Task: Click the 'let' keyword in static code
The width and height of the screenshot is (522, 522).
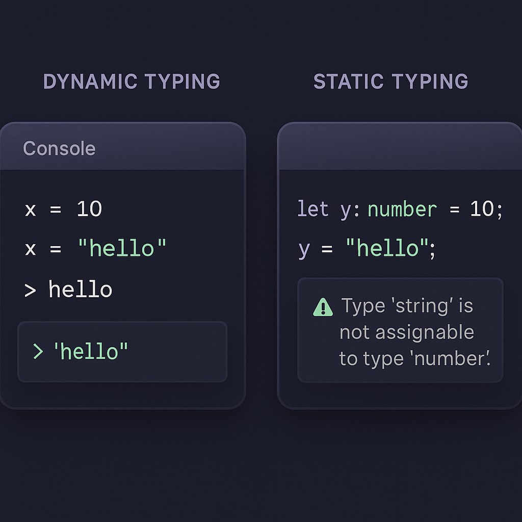Action: 313,209
